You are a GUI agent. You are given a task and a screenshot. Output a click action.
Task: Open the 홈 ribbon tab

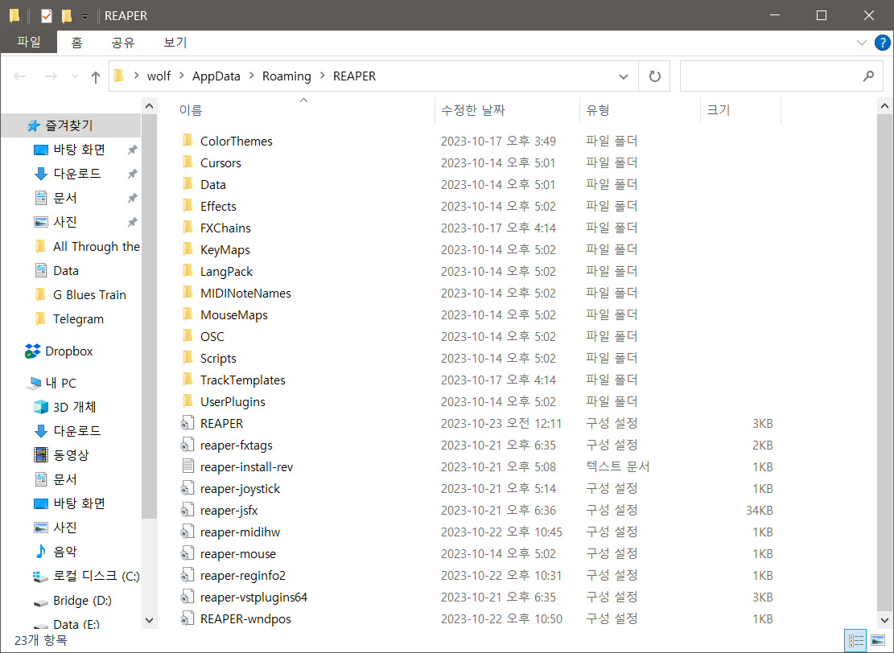pyautogui.click(x=77, y=42)
